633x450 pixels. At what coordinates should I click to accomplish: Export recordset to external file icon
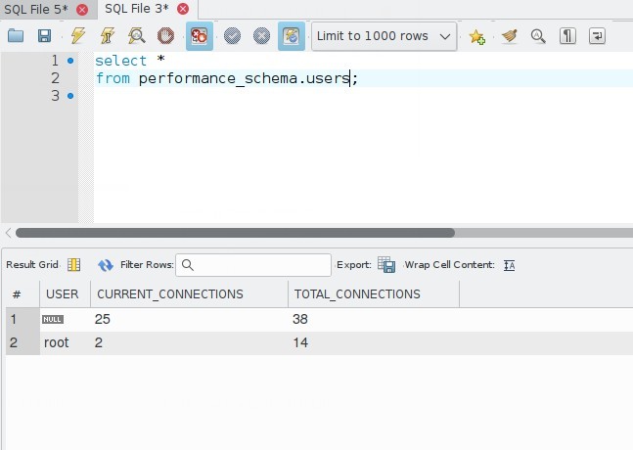coord(386,265)
